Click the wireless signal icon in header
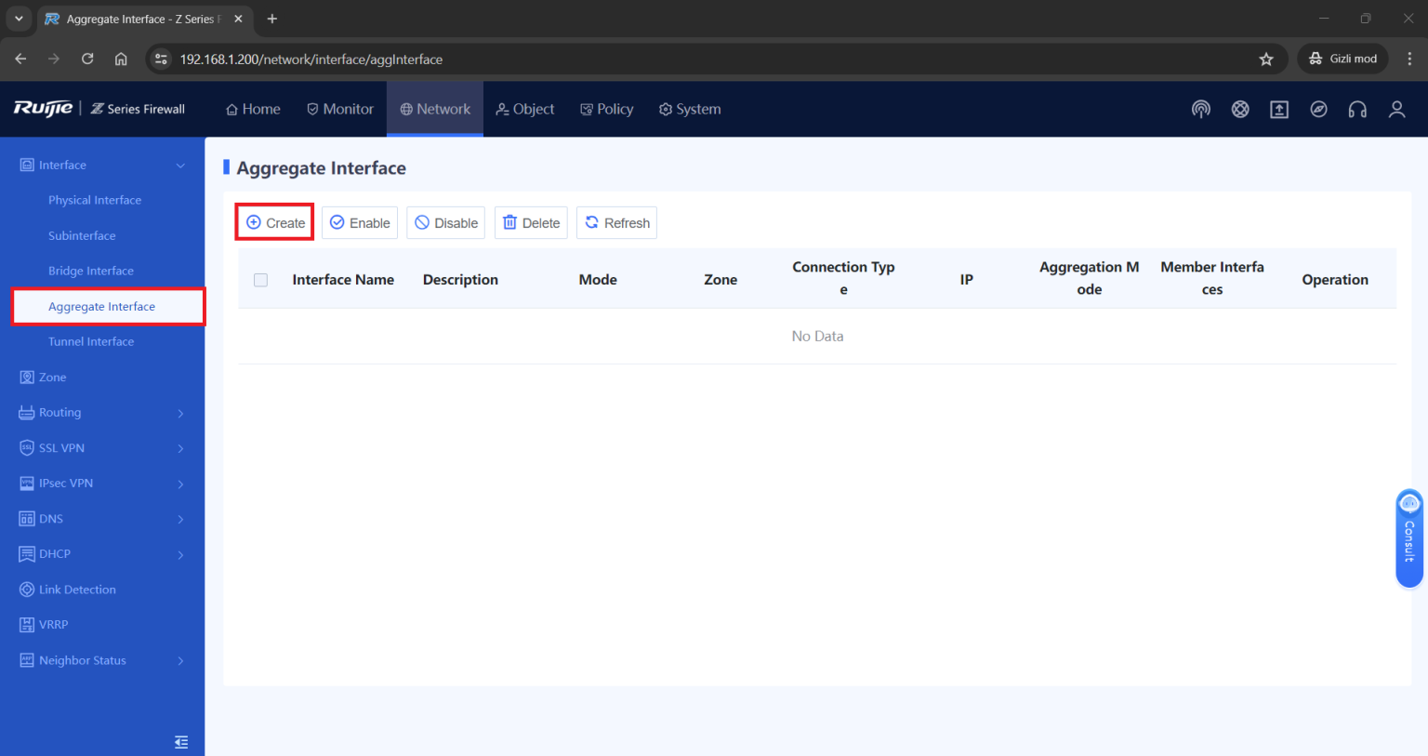Screen dimensions: 1428x756 pos(1201,110)
